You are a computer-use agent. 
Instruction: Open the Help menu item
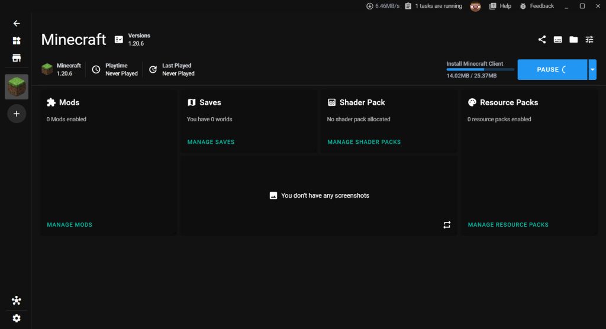[x=501, y=6]
